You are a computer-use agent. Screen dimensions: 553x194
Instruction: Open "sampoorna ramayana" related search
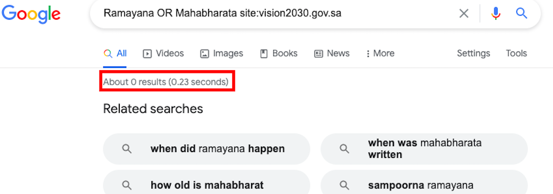tap(424, 185)
